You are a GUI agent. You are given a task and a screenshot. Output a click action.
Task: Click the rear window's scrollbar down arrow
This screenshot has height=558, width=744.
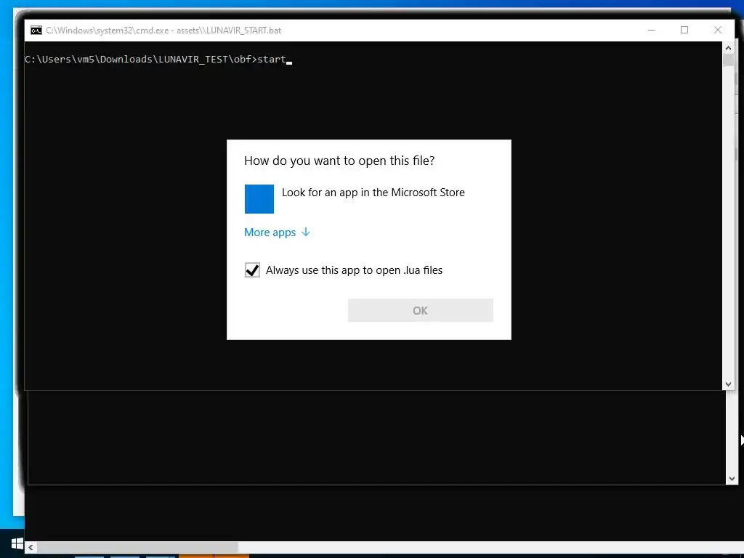click(x=731, y=479)
